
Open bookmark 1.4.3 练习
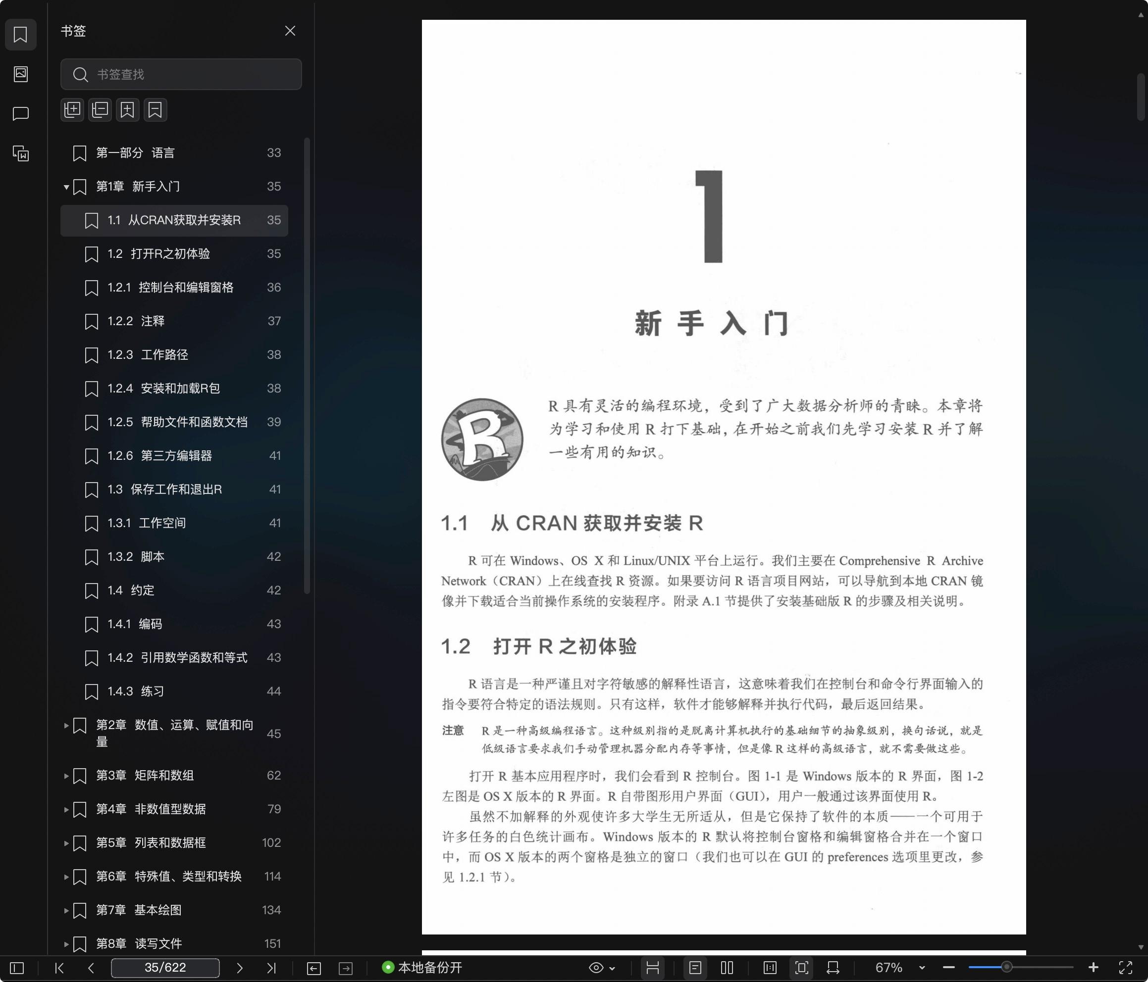(x=174, y=692)
